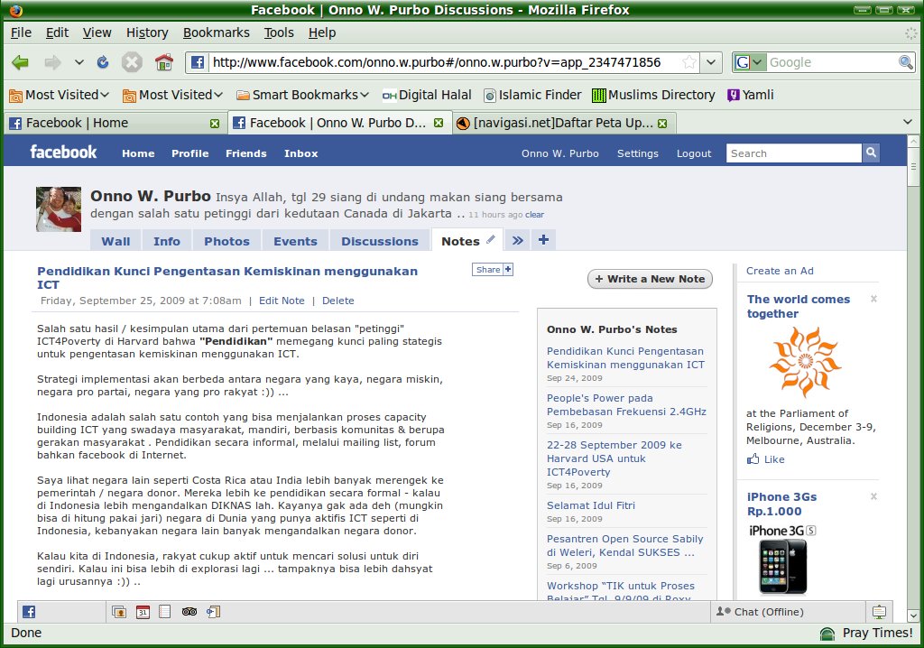Go to the Firefox home page icon
Screen dimensions: 924x648
[x=163, y=62]
